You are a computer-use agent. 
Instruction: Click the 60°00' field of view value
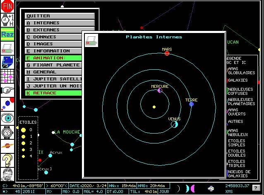pos(57,186)
